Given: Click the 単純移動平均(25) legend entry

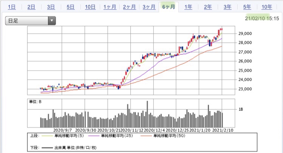Looking at the screenshot, I should pos(117,136).
